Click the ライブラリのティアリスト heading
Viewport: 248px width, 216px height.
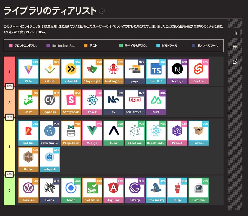pos(50,11)
